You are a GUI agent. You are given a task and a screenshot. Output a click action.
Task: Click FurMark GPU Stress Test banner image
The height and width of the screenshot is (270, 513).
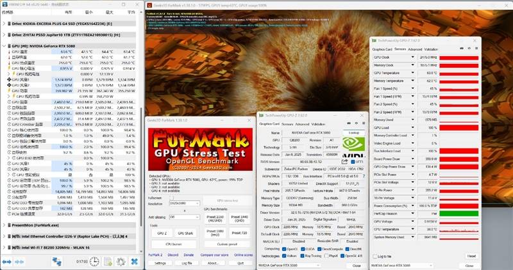(x=200, y=149)
